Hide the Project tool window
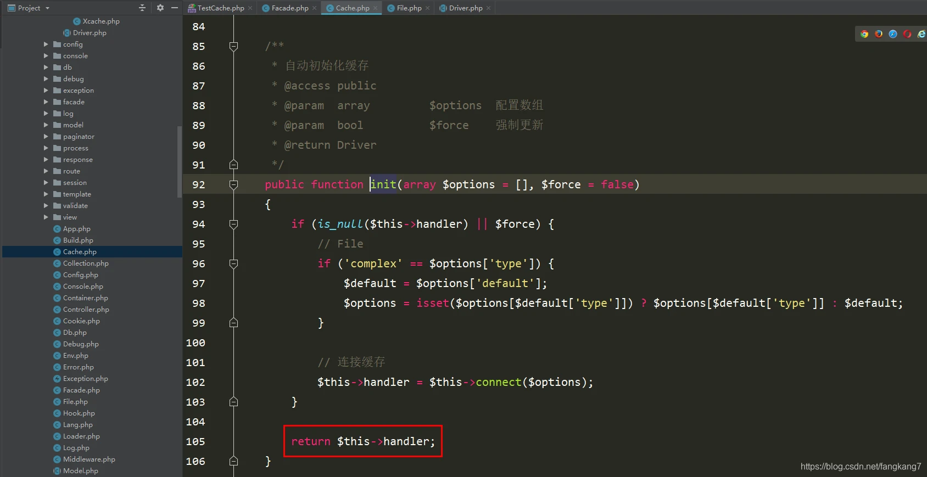 (x=175, y=8)
